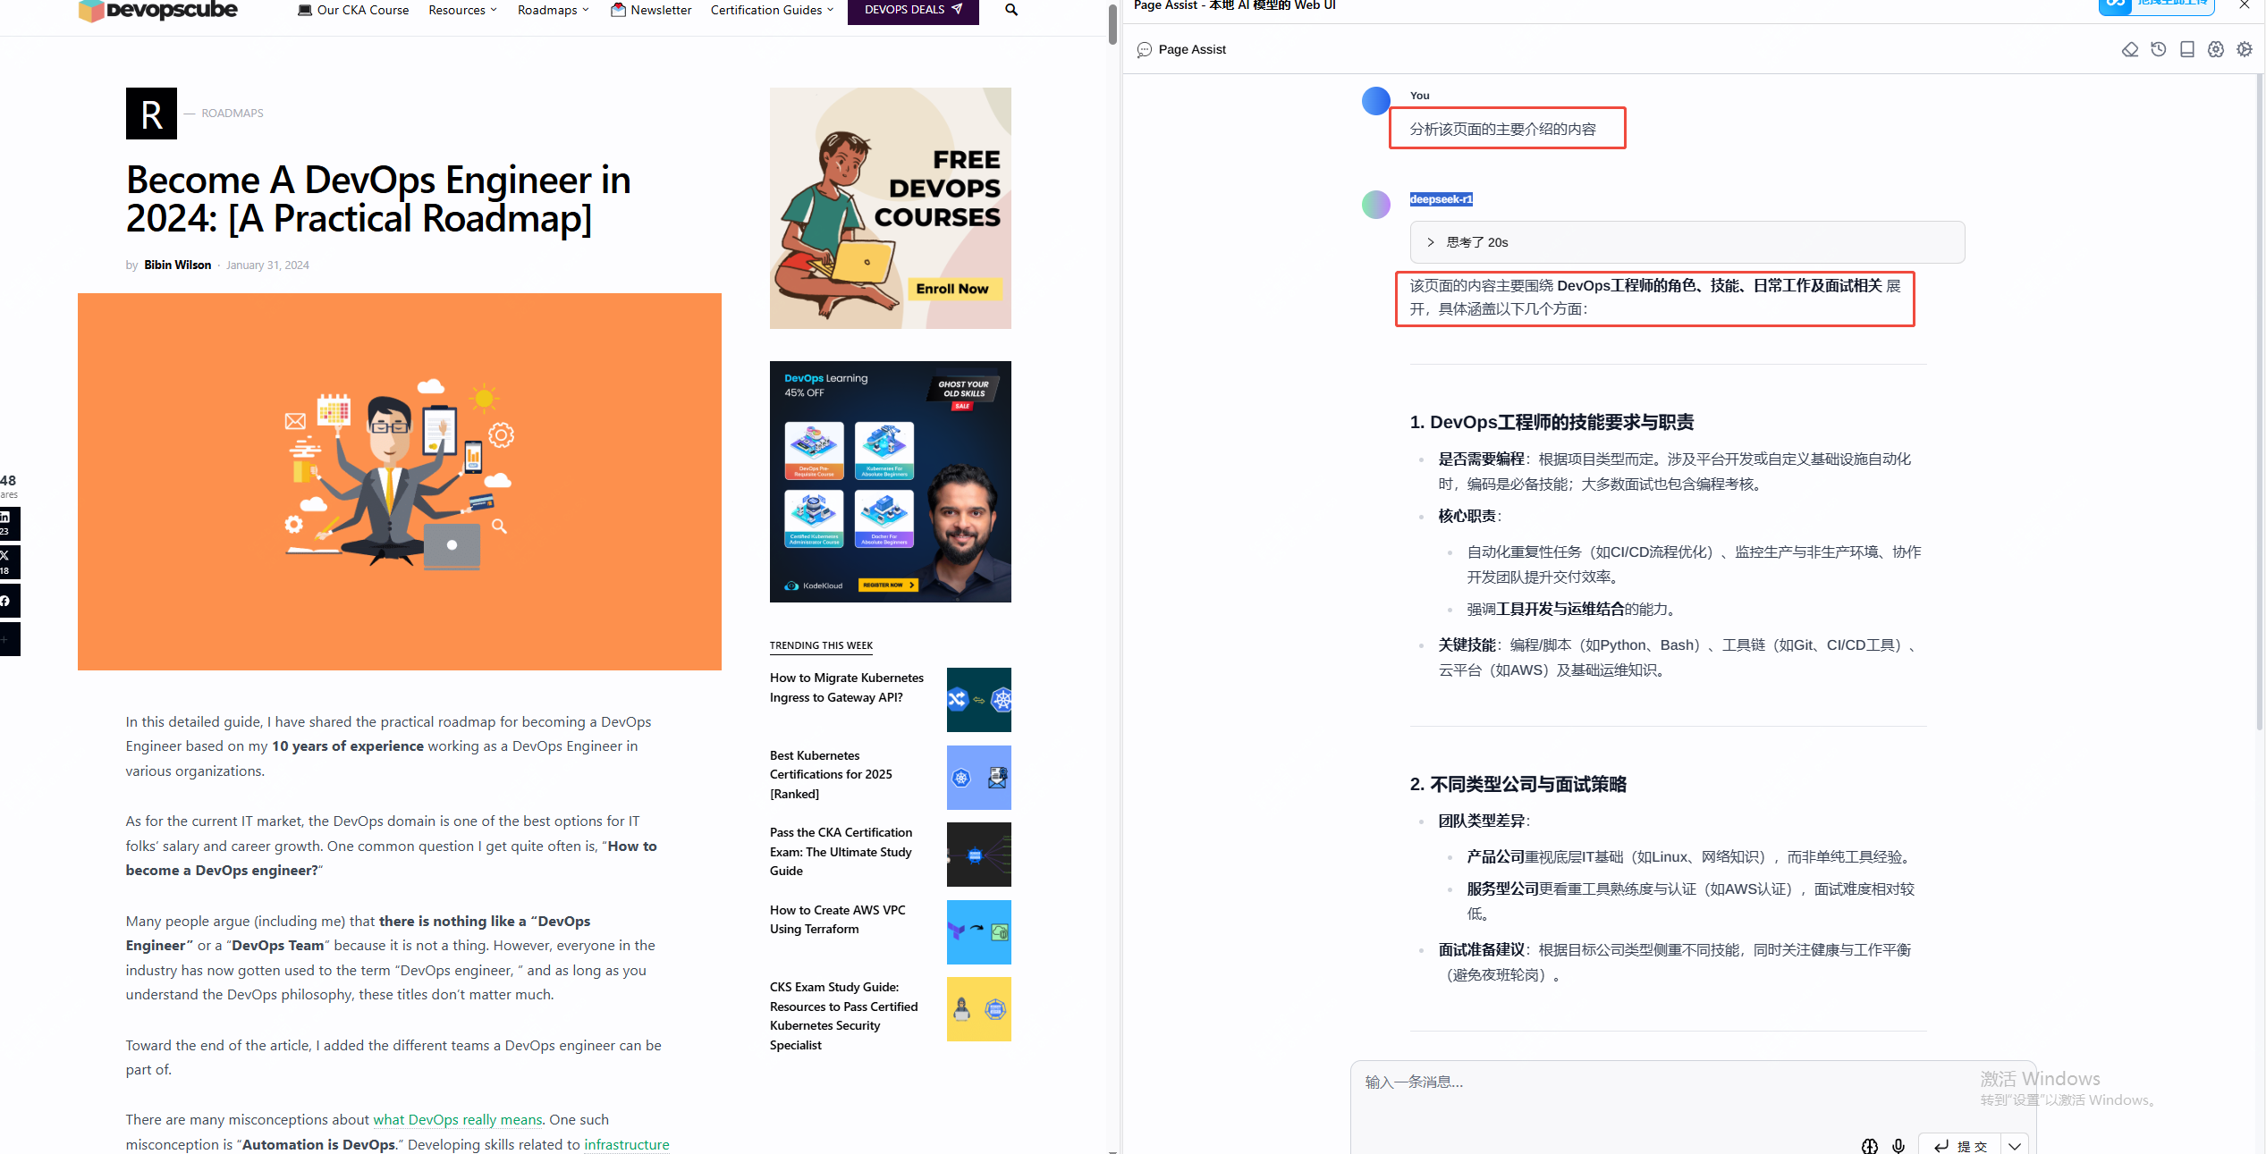
Task: Click the microphone voice input icon
Action: 1898,1145
